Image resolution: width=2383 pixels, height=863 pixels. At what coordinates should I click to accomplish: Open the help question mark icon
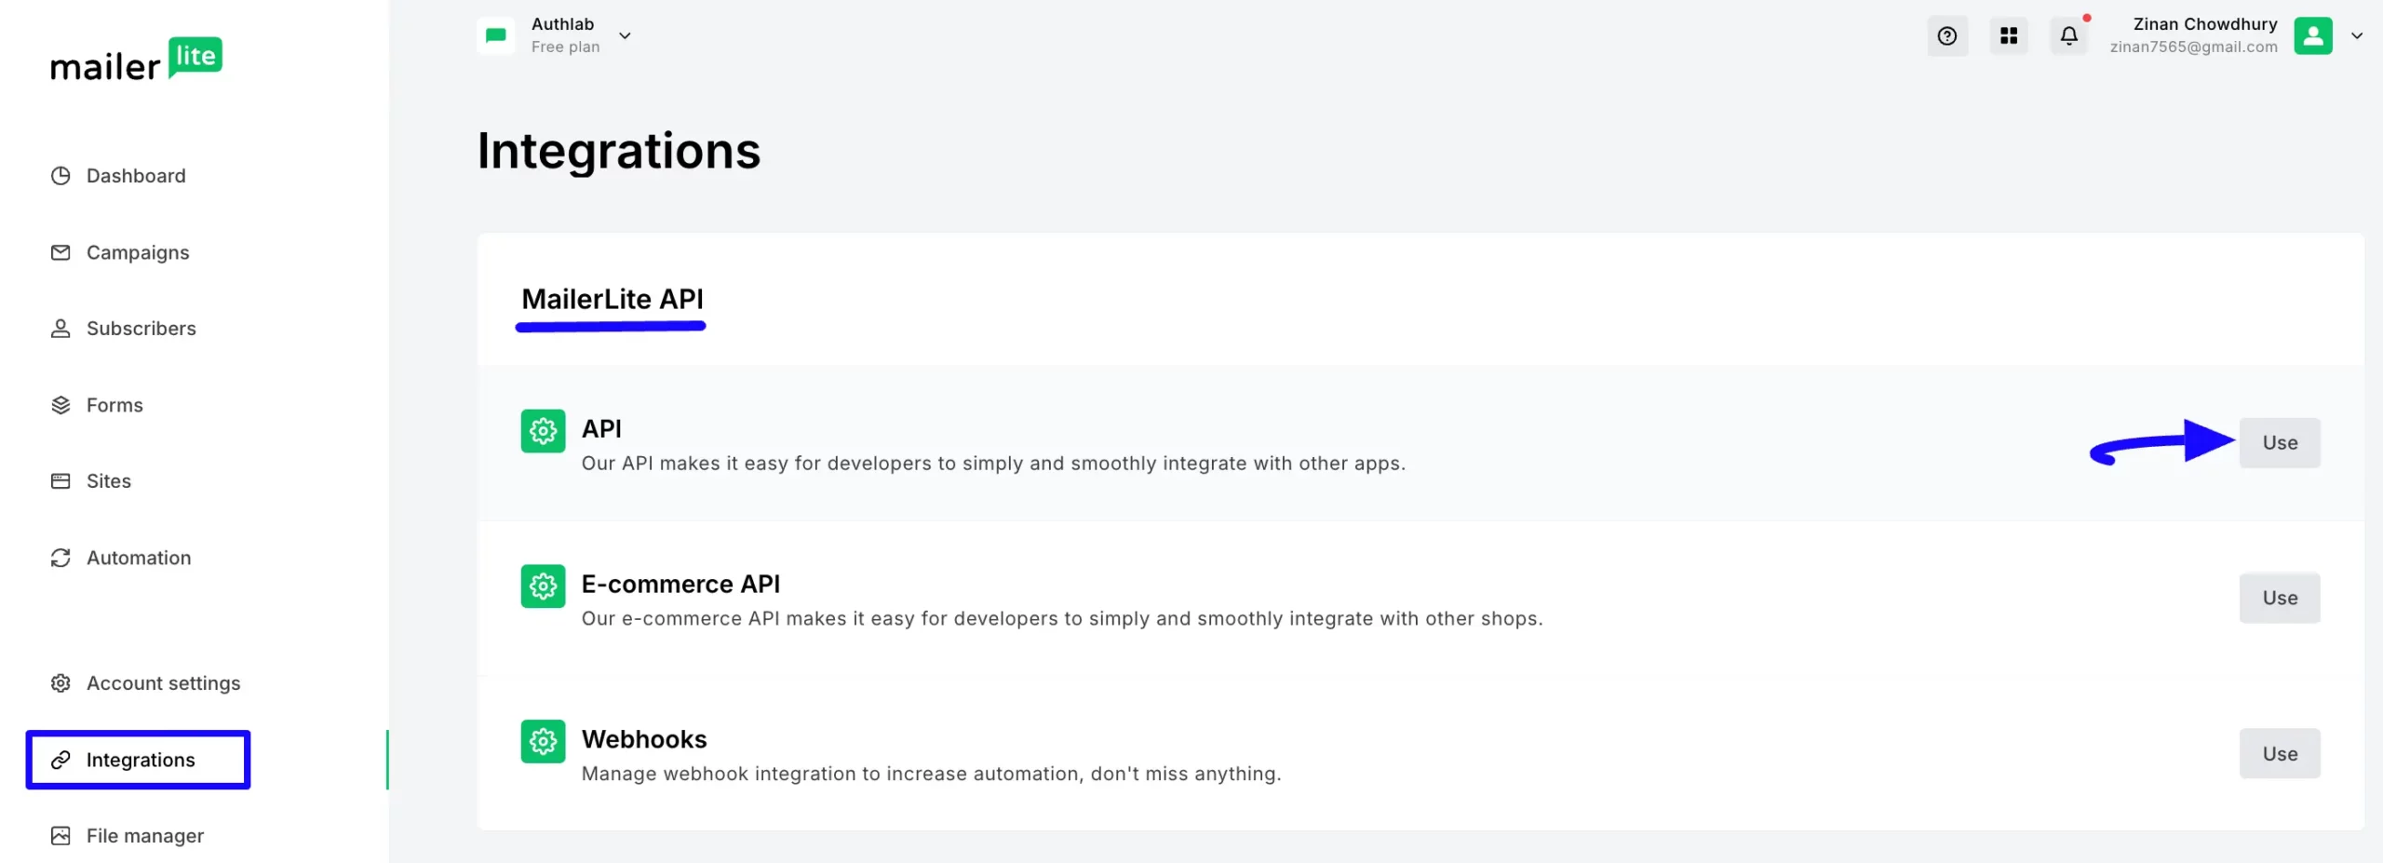pyautogui.click(x=1947, y=35)
